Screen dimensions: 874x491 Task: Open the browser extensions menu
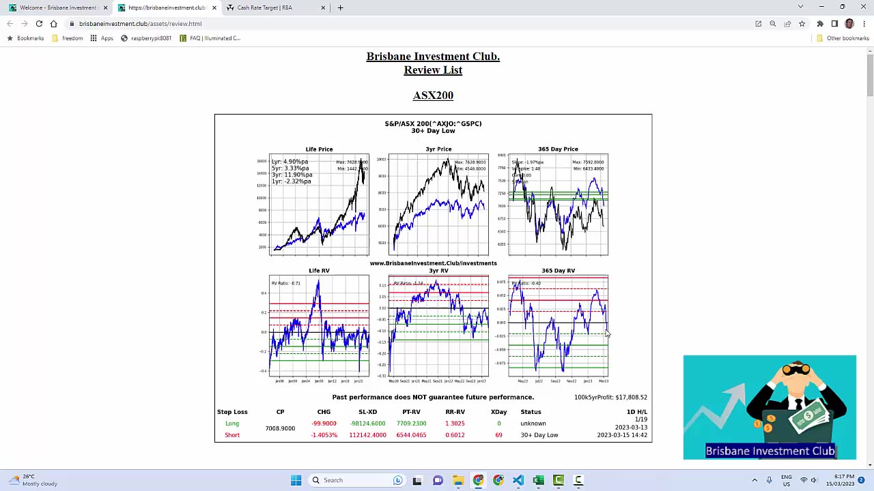(x=820, y=24)
